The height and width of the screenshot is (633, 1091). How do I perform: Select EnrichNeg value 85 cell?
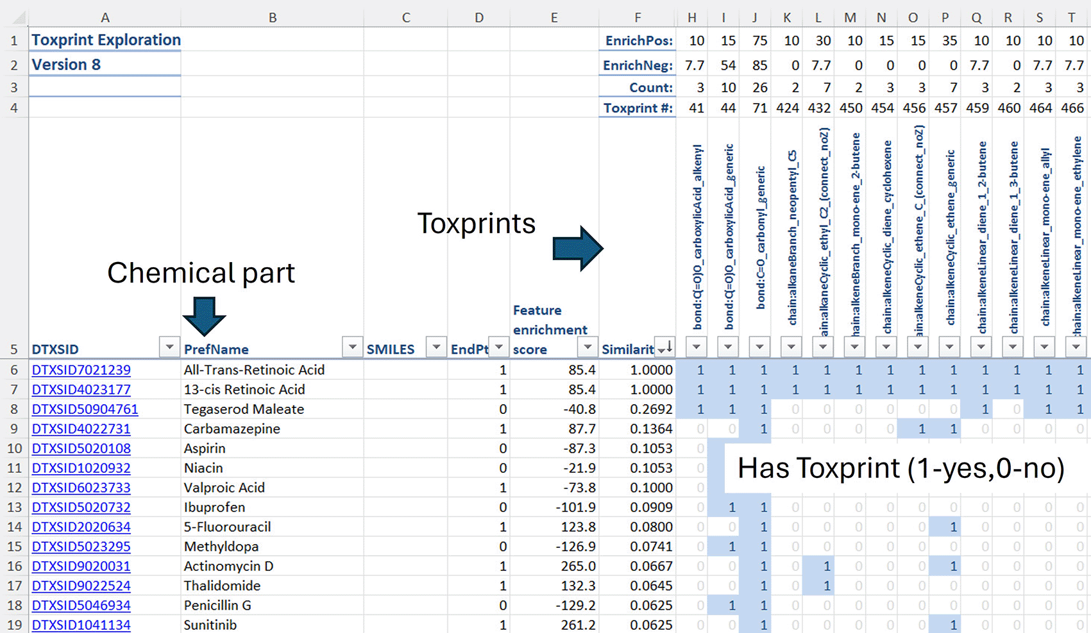[755, 65]
